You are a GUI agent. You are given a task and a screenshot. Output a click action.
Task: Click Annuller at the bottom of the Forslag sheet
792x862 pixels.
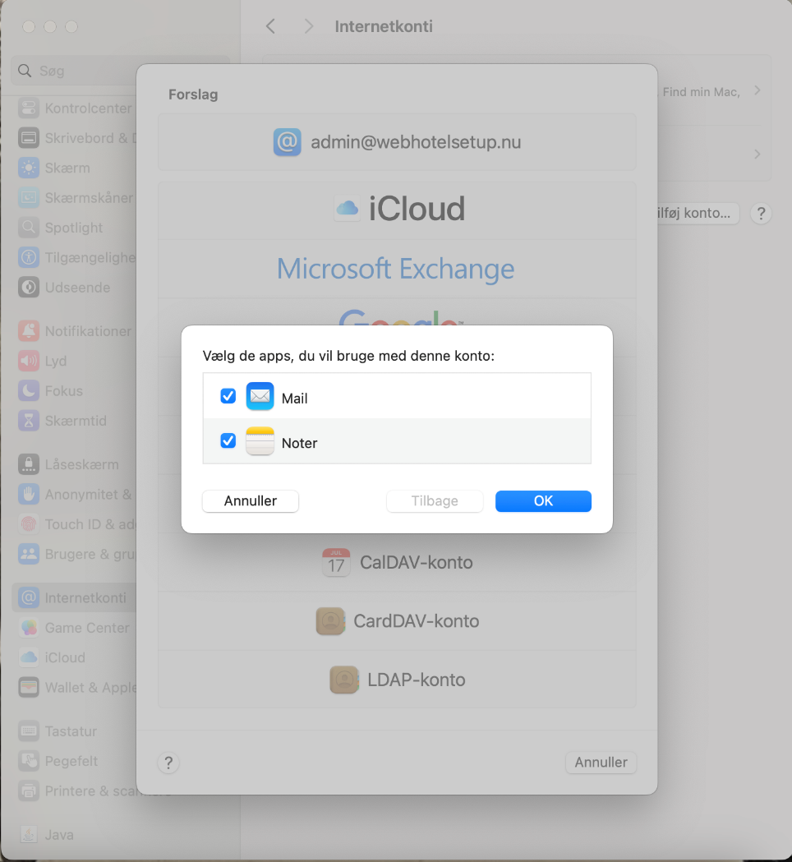pos(601,763)
